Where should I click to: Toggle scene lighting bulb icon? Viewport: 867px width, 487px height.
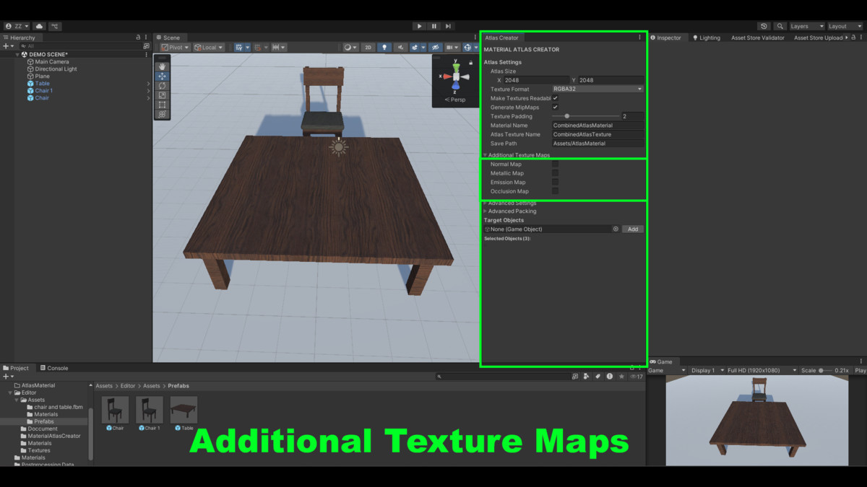click(x=384, y=48)
